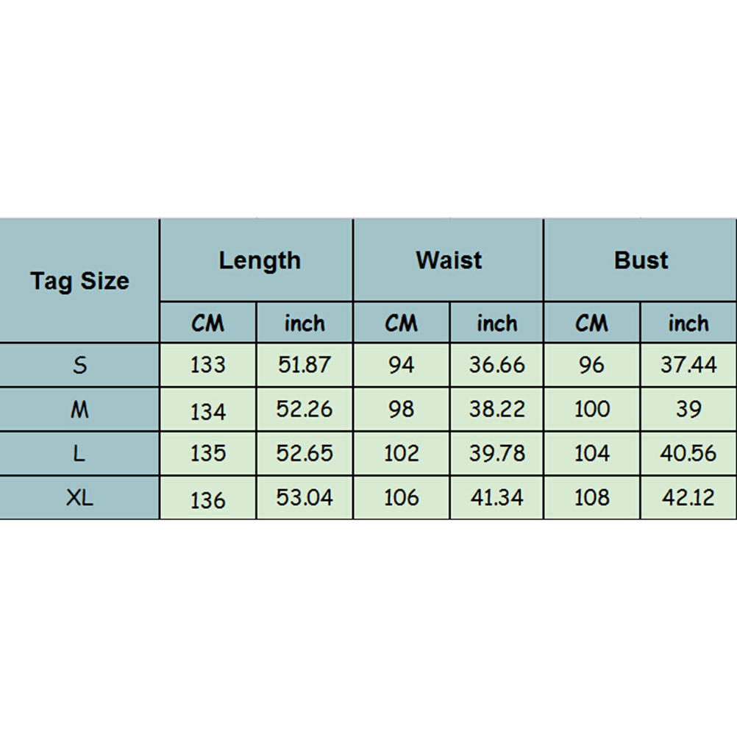
Task: Select the 102 waist CM cell
Action: pyautogui.click(x=401, y=454)
